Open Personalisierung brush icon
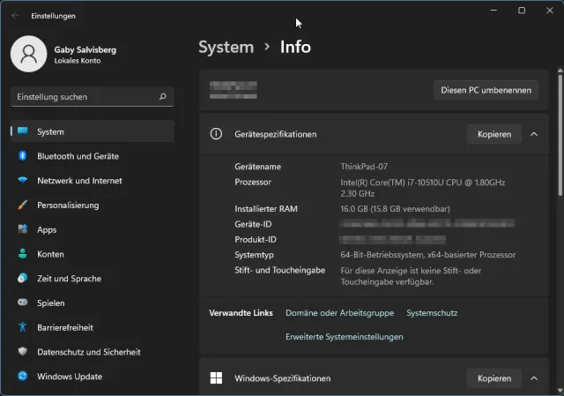 [23, 205]
